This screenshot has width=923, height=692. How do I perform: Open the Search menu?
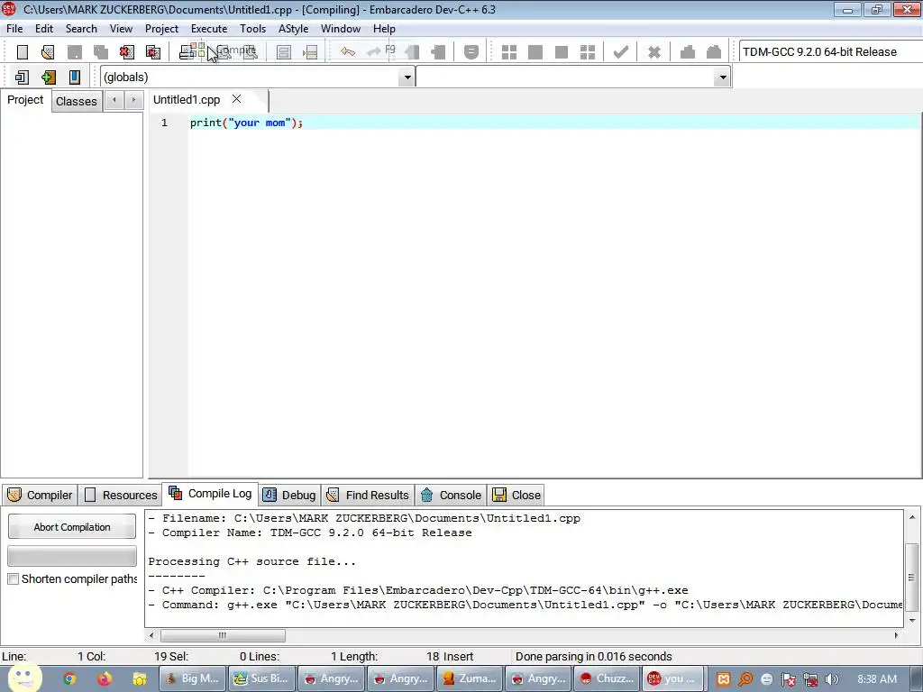[x=81, y=29]
